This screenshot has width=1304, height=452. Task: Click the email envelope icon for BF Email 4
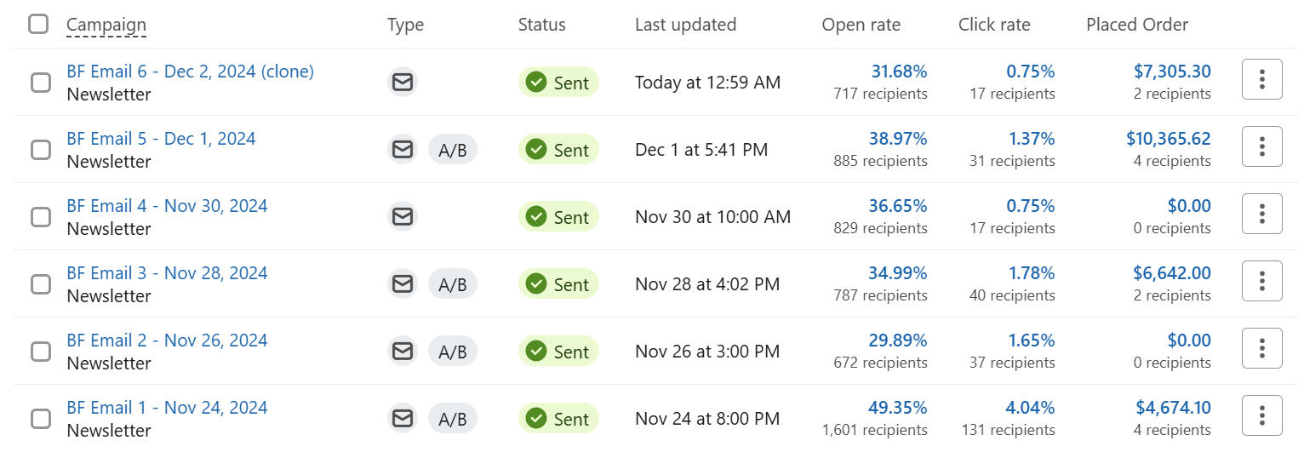click(x=403, y=217)
